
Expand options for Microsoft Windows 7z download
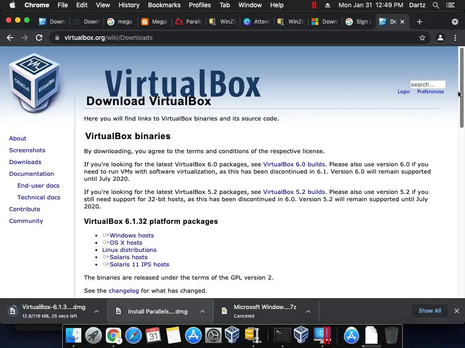308,311
